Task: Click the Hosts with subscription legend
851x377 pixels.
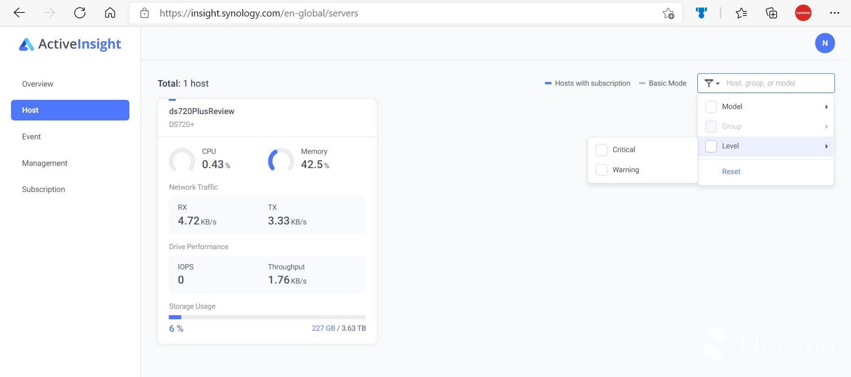Action: pyautogui.click(x=587, y=83)
